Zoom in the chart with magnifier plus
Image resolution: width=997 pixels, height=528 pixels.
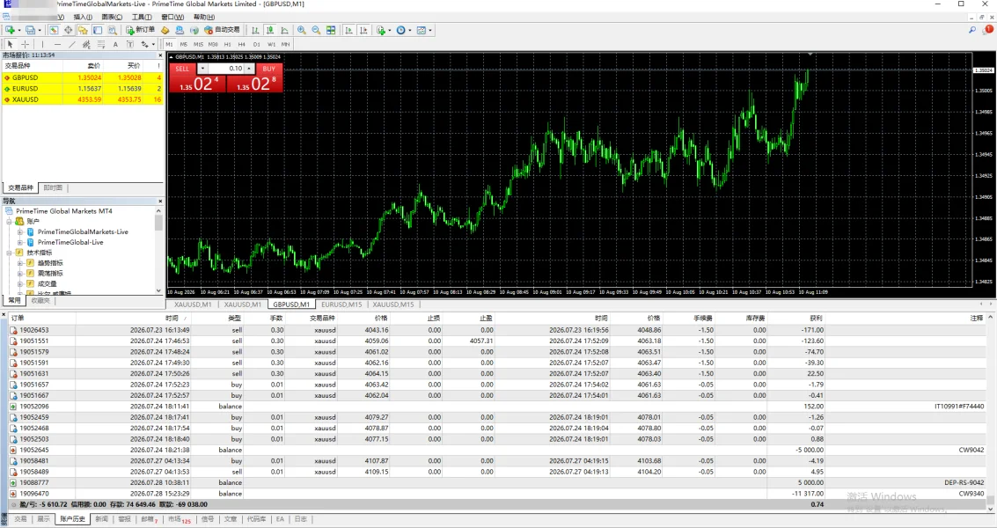[302, 30]
